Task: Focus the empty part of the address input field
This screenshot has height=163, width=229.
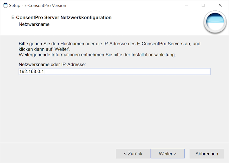Action: click(x=127, y=72)
